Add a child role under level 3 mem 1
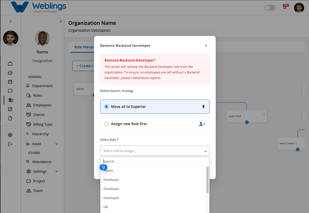 click(298, 149)
